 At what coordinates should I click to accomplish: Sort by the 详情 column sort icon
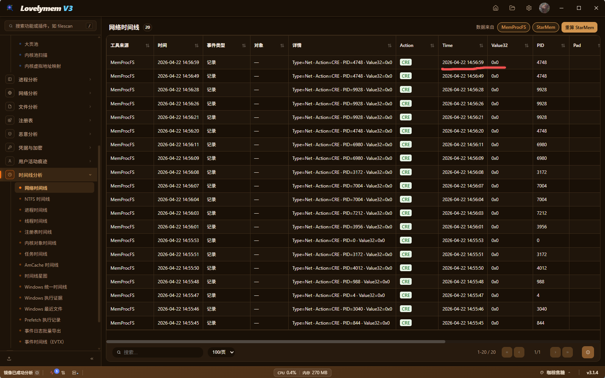coord(390,45)
